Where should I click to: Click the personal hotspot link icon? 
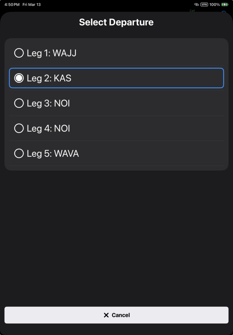pos(196,5)
